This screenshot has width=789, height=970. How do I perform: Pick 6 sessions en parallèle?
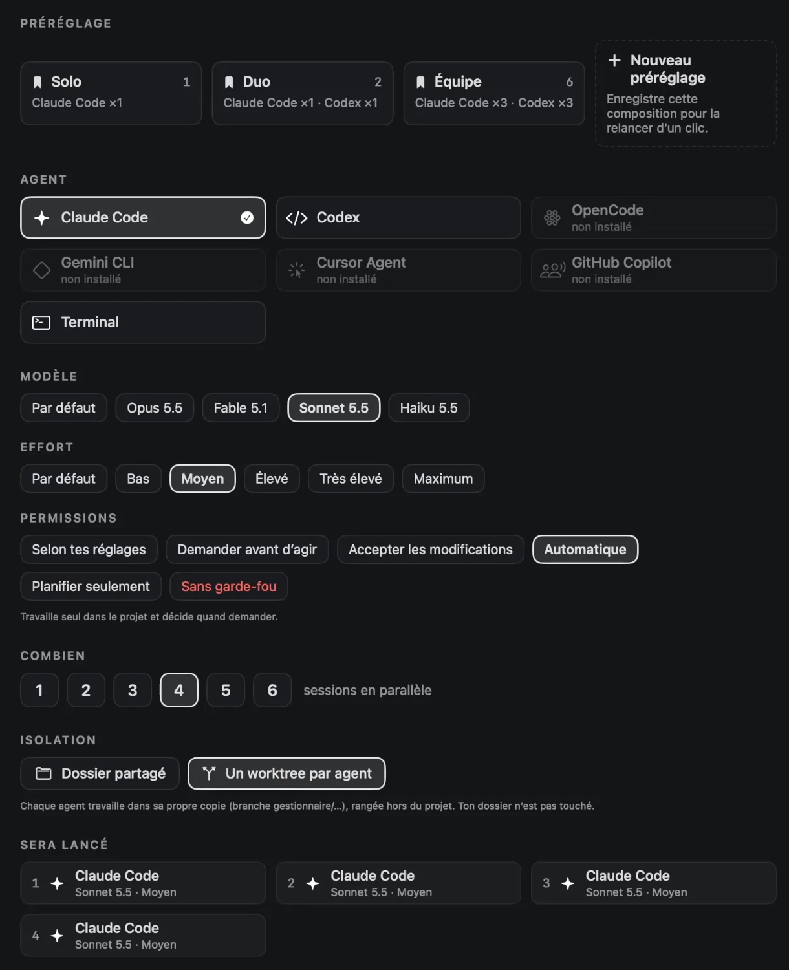click(x=272, y=690)
